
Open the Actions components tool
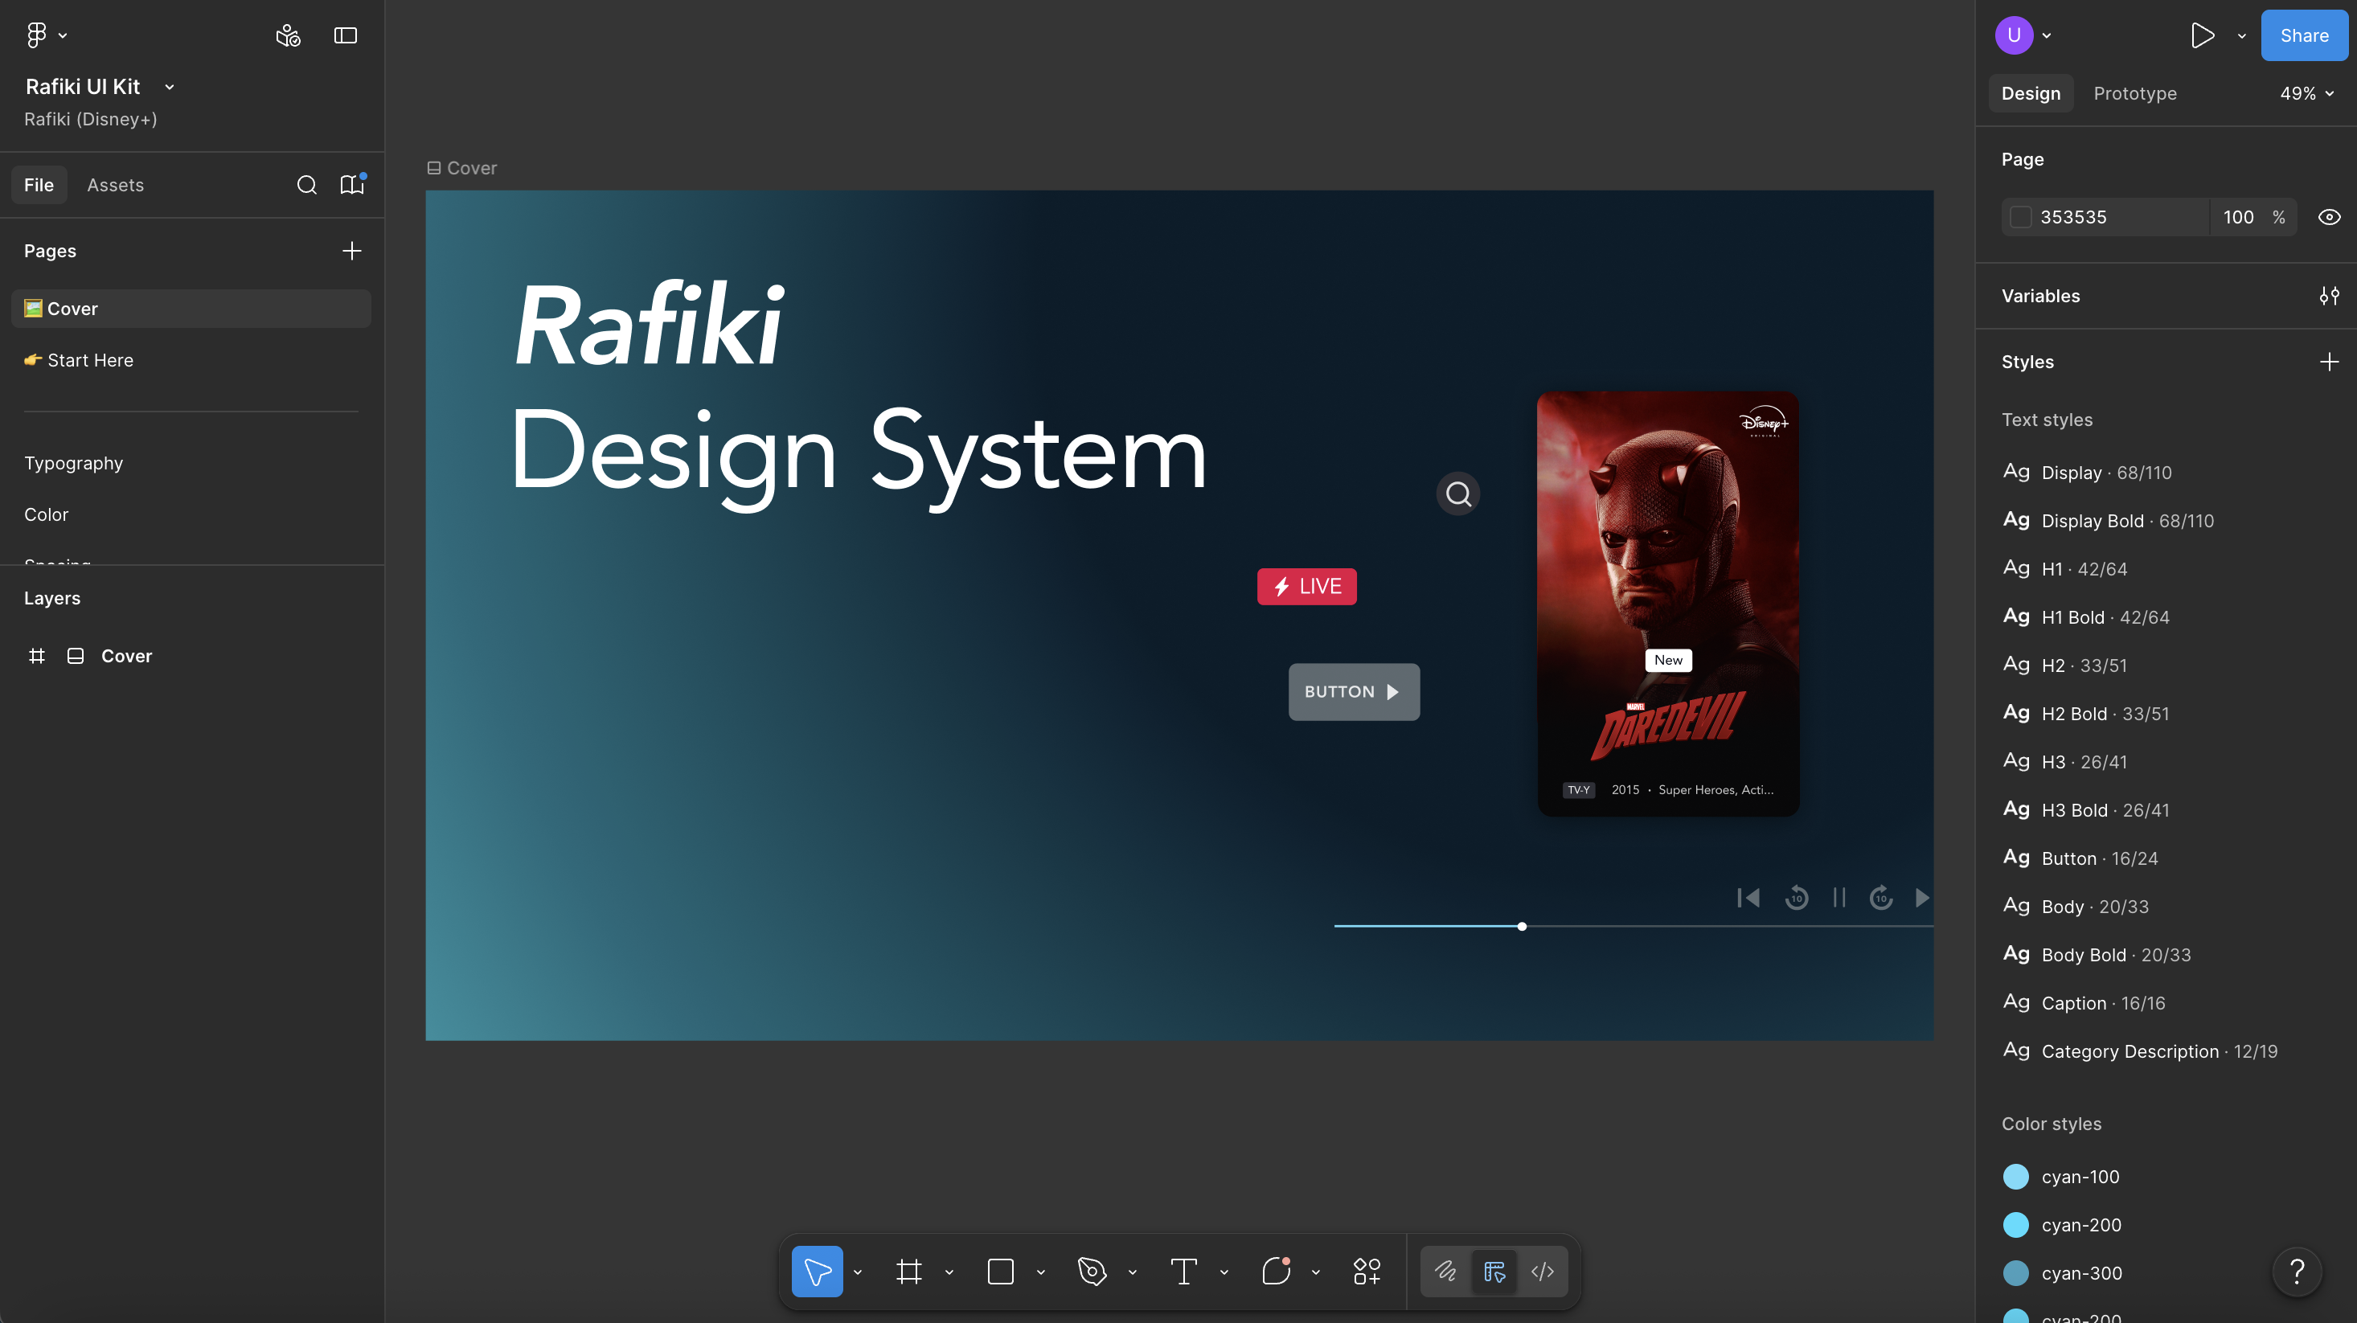click(x=1367, y=1271)
